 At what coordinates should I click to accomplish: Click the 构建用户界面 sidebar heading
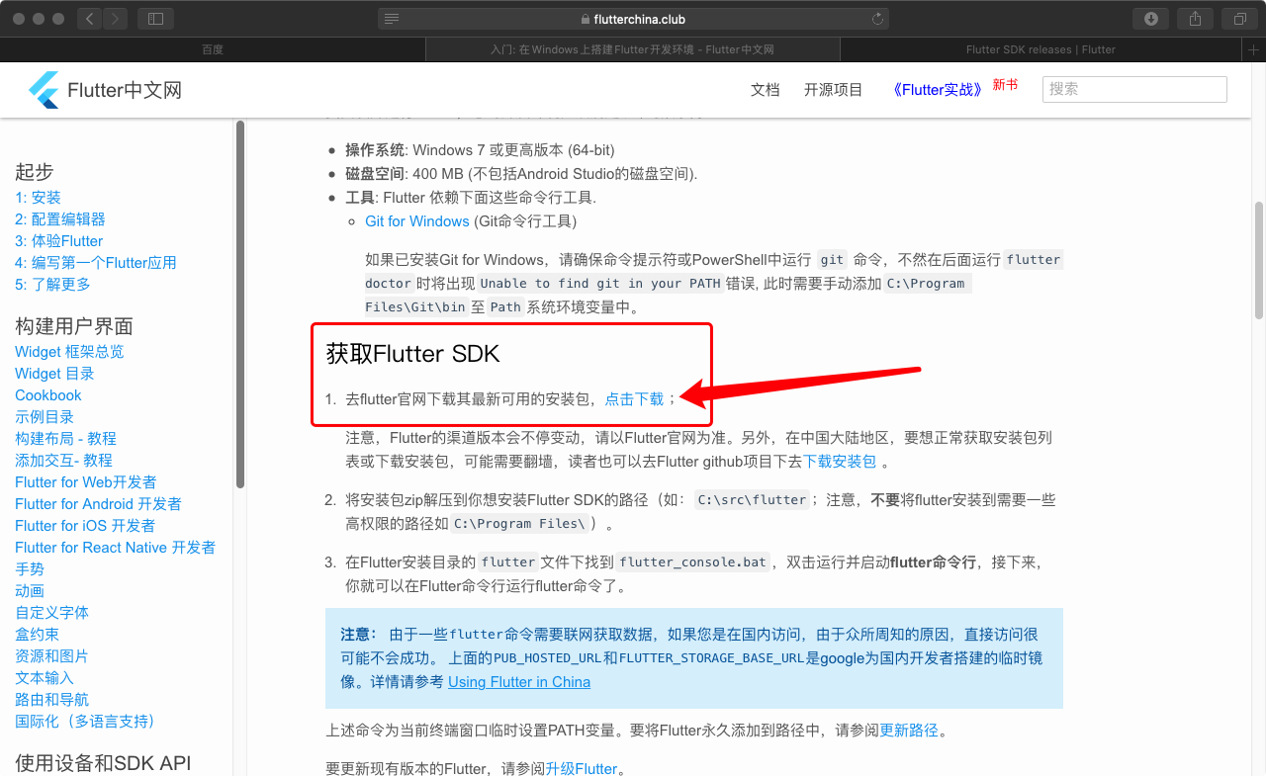[74, 326]
